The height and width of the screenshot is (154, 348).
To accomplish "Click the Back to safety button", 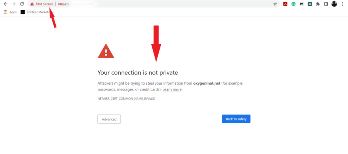I will click(236, 119).
